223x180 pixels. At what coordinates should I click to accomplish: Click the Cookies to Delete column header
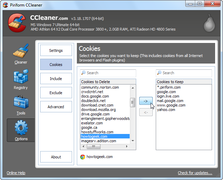pyautogui.click(x=108, y=82)
